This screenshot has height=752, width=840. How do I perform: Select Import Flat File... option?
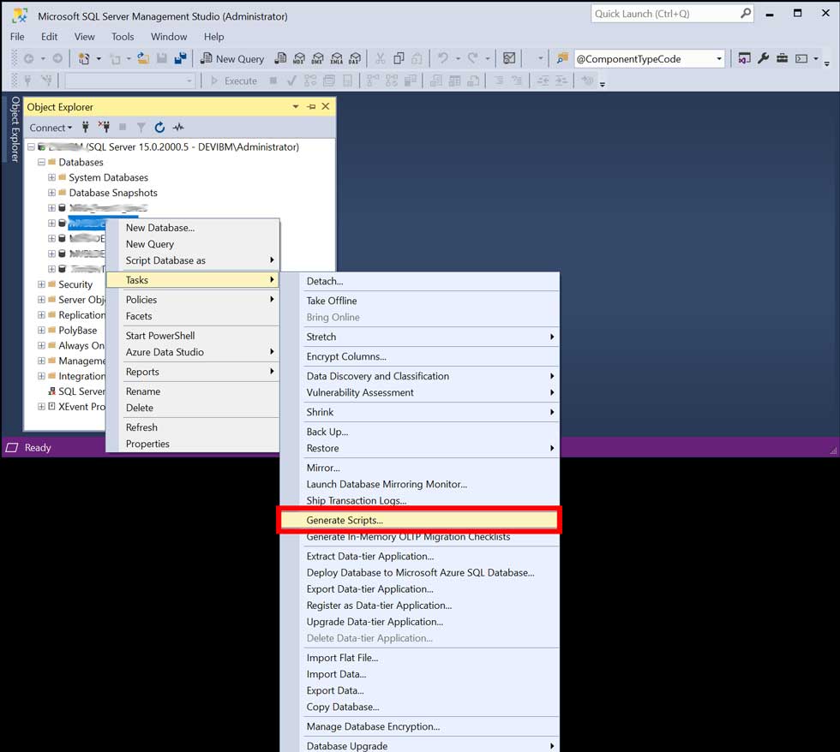coord(419,658)
